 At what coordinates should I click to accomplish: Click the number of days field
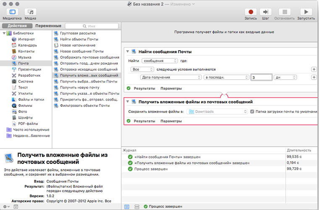pyautogui.click(x=261, y=77)
